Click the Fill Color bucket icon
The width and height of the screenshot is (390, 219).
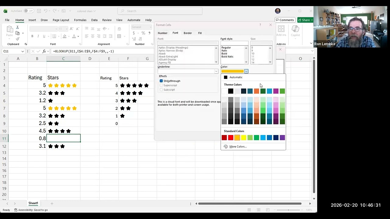pos(64,36)
